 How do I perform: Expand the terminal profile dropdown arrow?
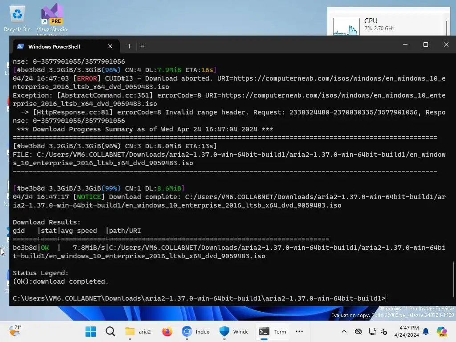[x=142, y=46]
